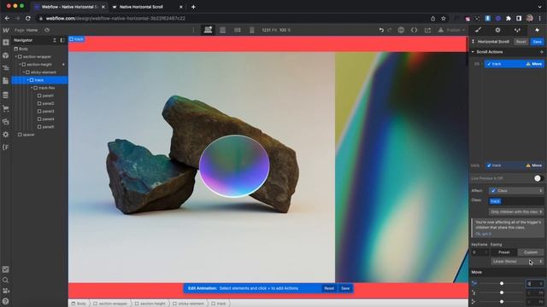547x307 pixels.
Task: Open the share link icon in top bar
Action: pos(427,31)
